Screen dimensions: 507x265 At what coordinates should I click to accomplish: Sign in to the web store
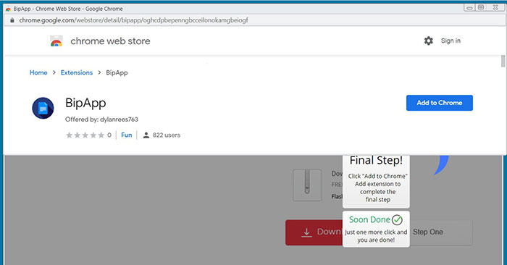tap(451, 41)
